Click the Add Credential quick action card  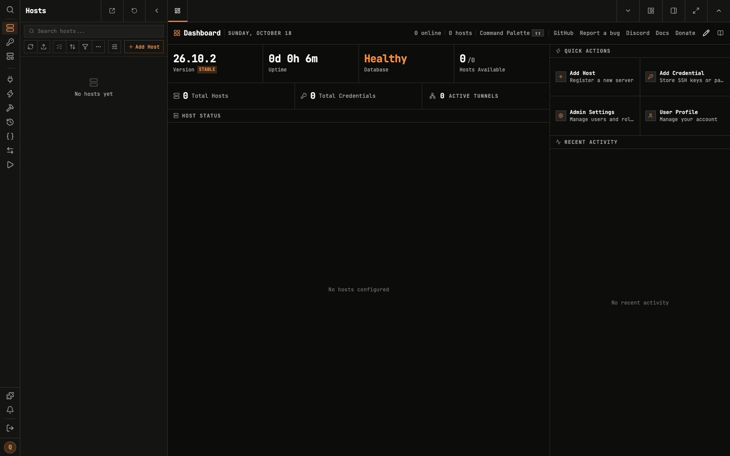(x=685, y=77)
